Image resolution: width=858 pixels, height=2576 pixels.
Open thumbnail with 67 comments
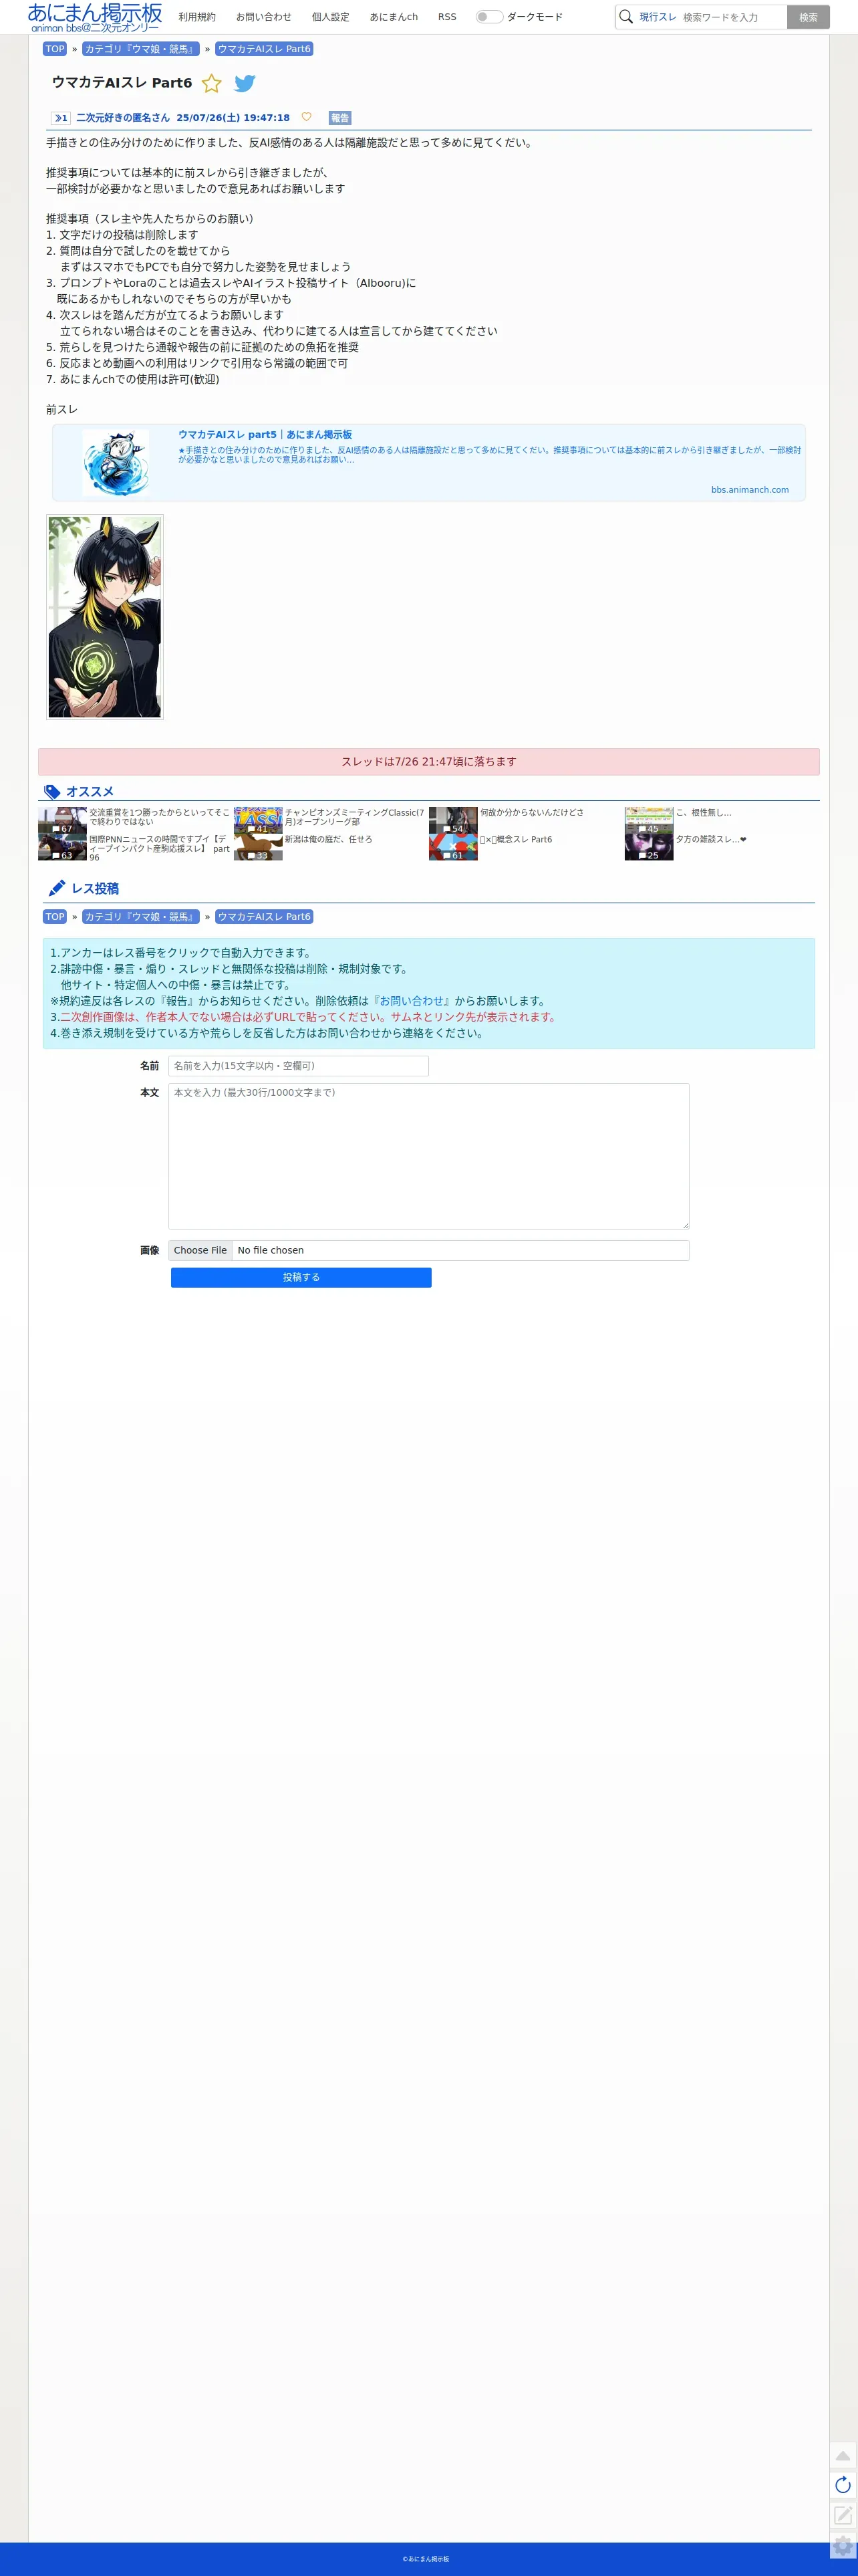point(62,821)
